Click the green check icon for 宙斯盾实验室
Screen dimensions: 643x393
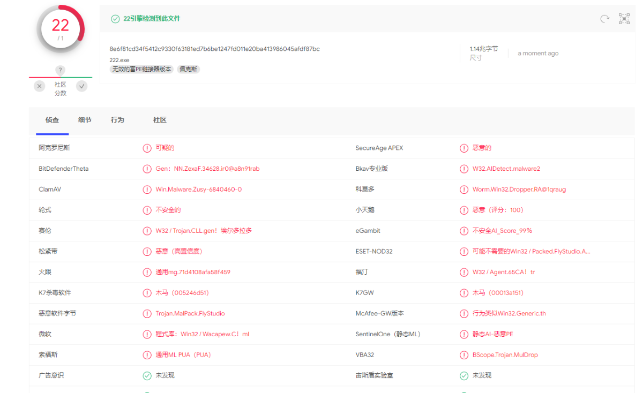[x=464, y=376]
